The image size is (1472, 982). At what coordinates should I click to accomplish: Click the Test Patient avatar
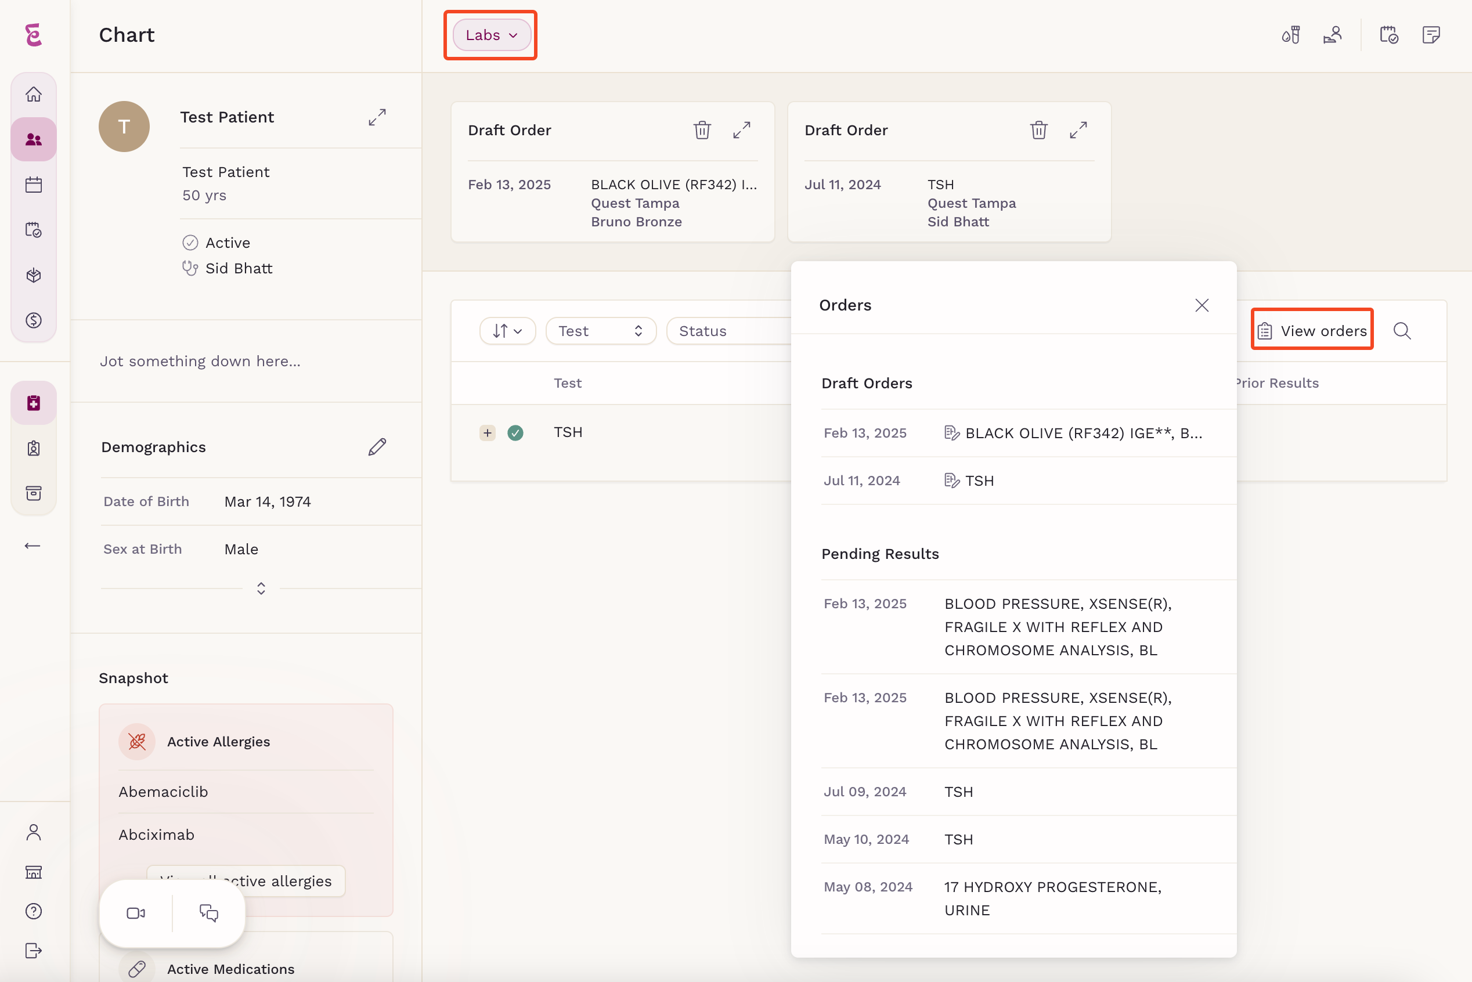(124, 127)
